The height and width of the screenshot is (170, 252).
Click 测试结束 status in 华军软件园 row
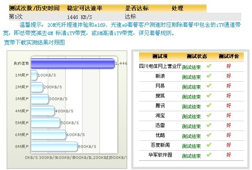191,156
